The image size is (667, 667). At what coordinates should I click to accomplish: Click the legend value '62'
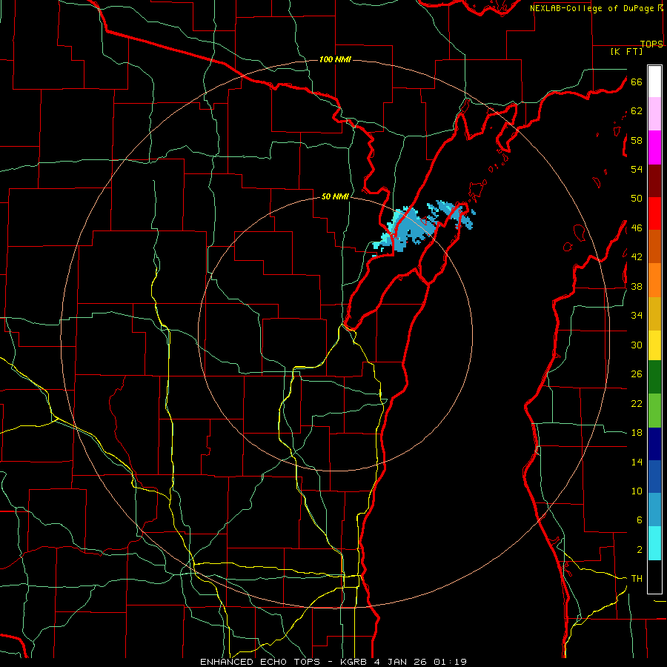click(637, 111)
